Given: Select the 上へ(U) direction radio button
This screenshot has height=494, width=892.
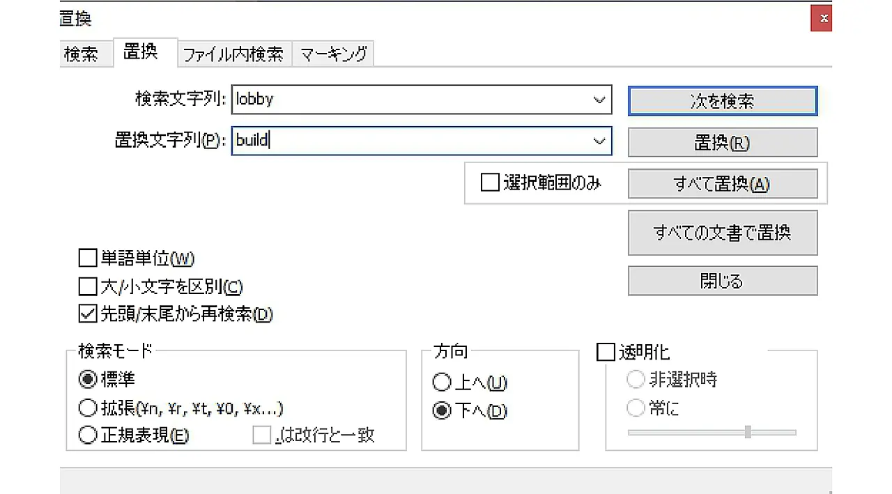Looking at the screenshot, I should (x=442, y=383).
